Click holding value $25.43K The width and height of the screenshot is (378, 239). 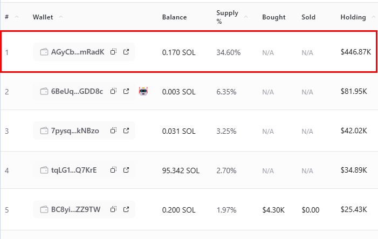tap(354, 209)
